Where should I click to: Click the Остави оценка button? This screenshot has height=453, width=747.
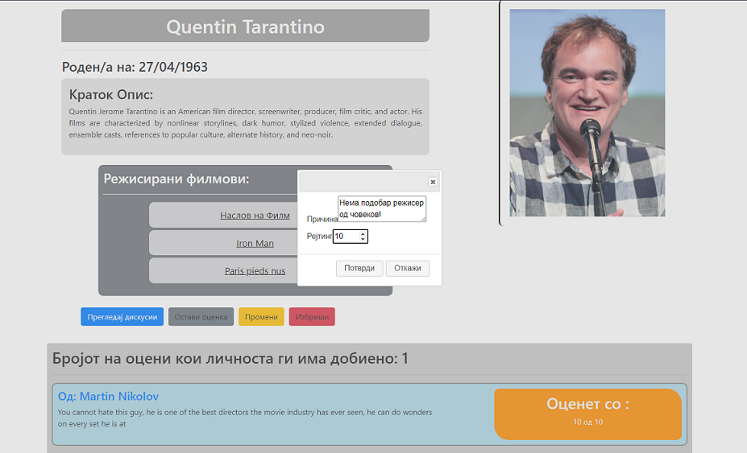coord(201,317)
